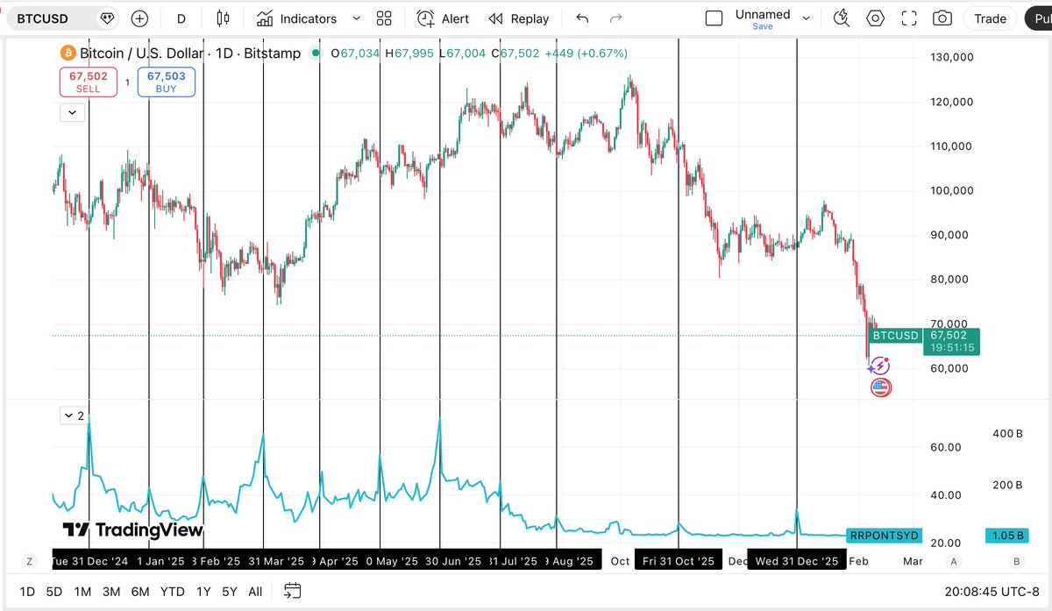The image size is (1052, 611).
Task: Open the TradingView logo link
Action: 132,529
